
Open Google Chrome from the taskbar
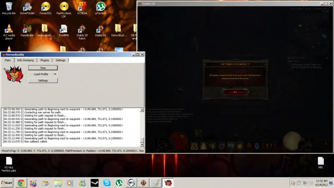tap(21, 183)
